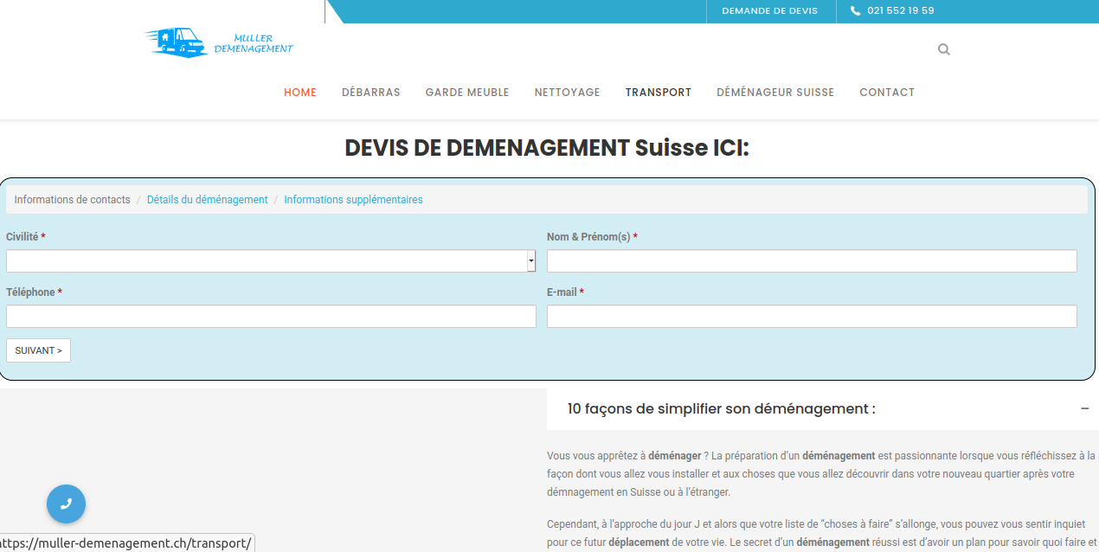Expand the Civilité dropdown
Image resolution: width=1099 pixels, height=552 pixels.
tap(271, 261)
